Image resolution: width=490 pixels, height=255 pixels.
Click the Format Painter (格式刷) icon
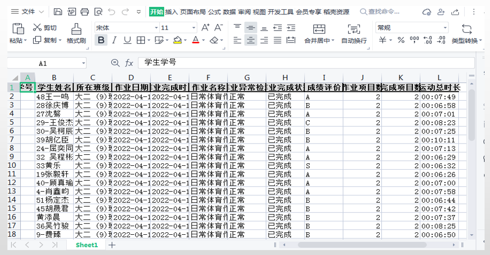[x=76, y=29]
